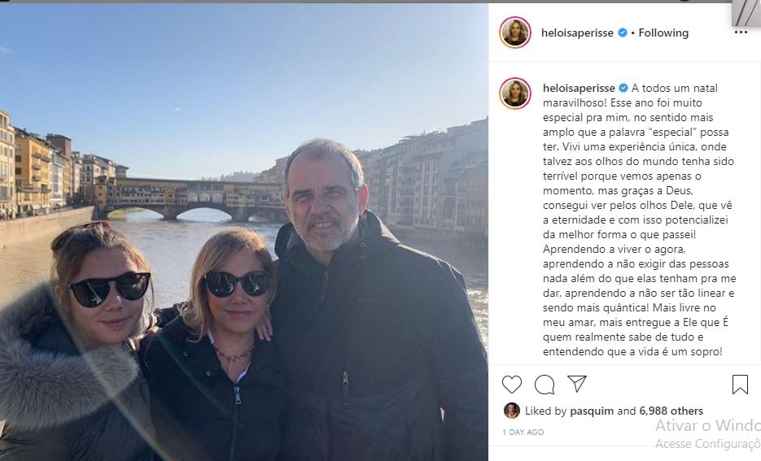Click the thumbnail in the top-right corner
The width and height of the screenshot is (761, 461).
(x=746, y=12)
